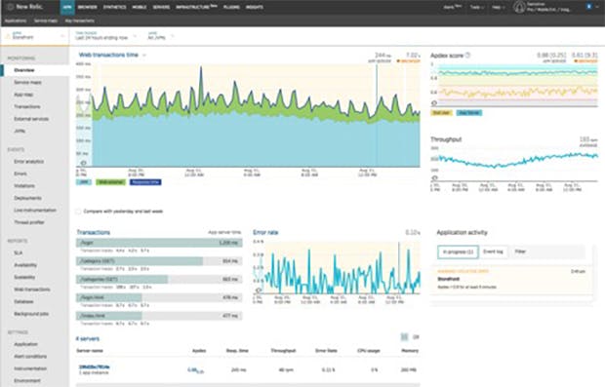Open Error analytics in the sidebar
This screenshot has height=387, width=605.
(x=29, y=162)
